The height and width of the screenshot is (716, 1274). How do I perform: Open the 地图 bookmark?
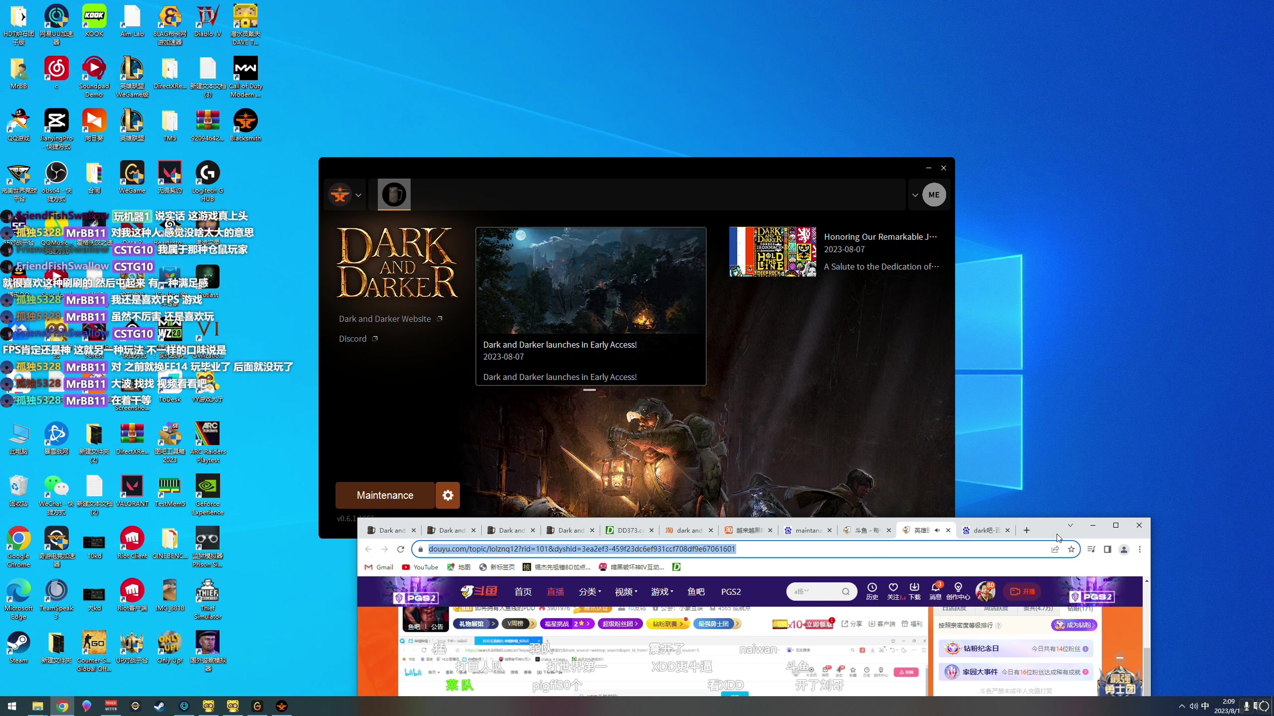point(458,567)
